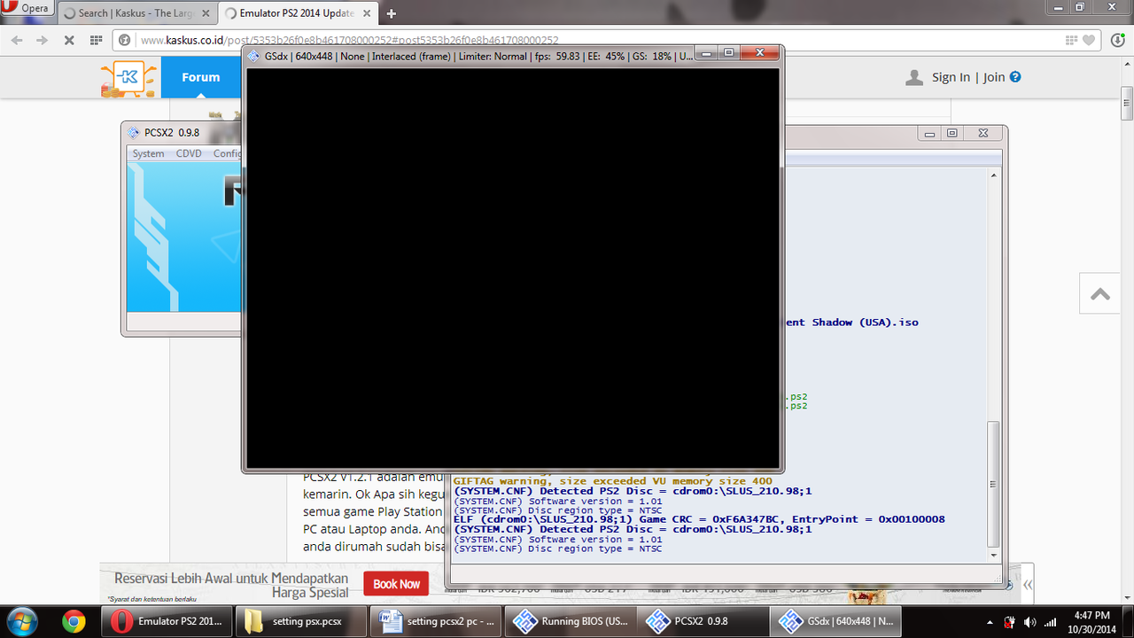The image size is (1134, 638).
Task: Open the volume speaker tray icon
Action: (x=1029, y=621)
